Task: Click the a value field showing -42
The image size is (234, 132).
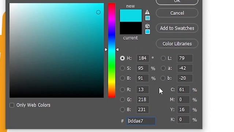Action: 185,68
